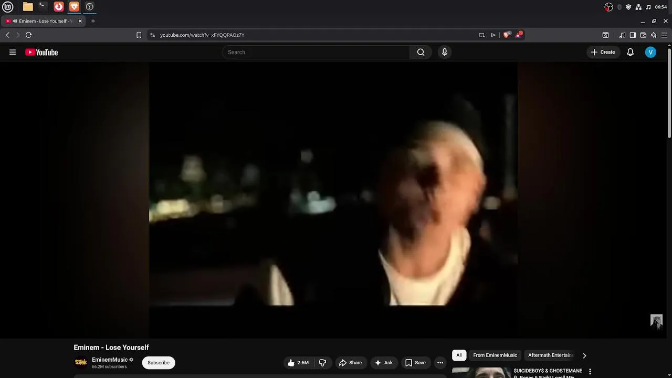The height and width of the screenshot is (378, 672).
Task: Open a new browser tab
Action: (93, 21)
